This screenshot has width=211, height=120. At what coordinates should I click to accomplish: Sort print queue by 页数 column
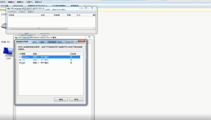click(69, 15)
